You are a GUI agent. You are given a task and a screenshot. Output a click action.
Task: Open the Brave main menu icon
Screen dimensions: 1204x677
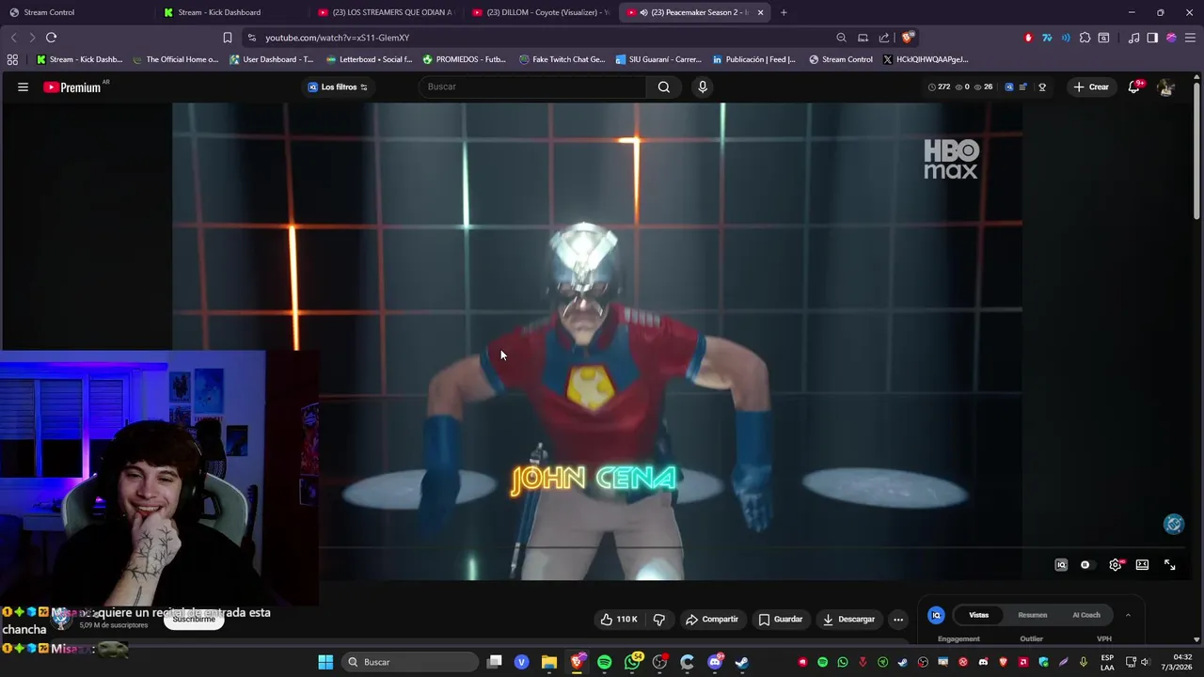click(1190, 38)
